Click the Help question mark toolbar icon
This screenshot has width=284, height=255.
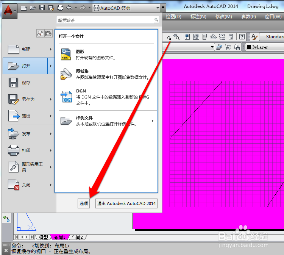242,37
